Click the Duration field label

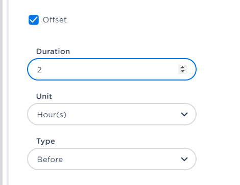(x=53, y=51)
